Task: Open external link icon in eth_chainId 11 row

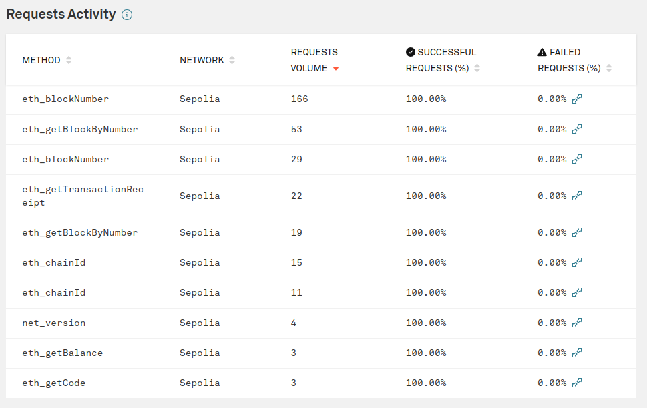Action: coord(577,293)
